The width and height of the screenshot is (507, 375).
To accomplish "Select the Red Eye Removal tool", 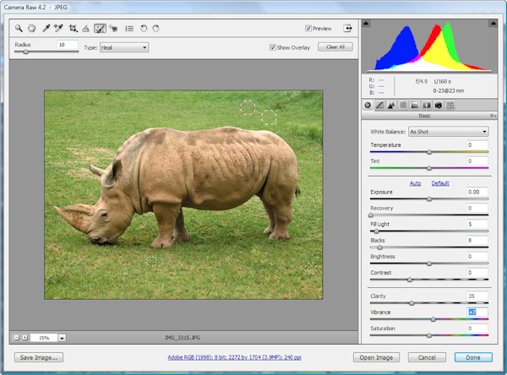I will pos(113,29).
